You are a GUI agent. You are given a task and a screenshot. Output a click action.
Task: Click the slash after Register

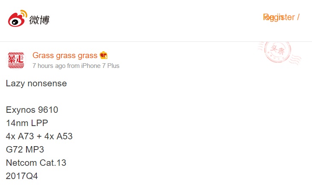298,17
